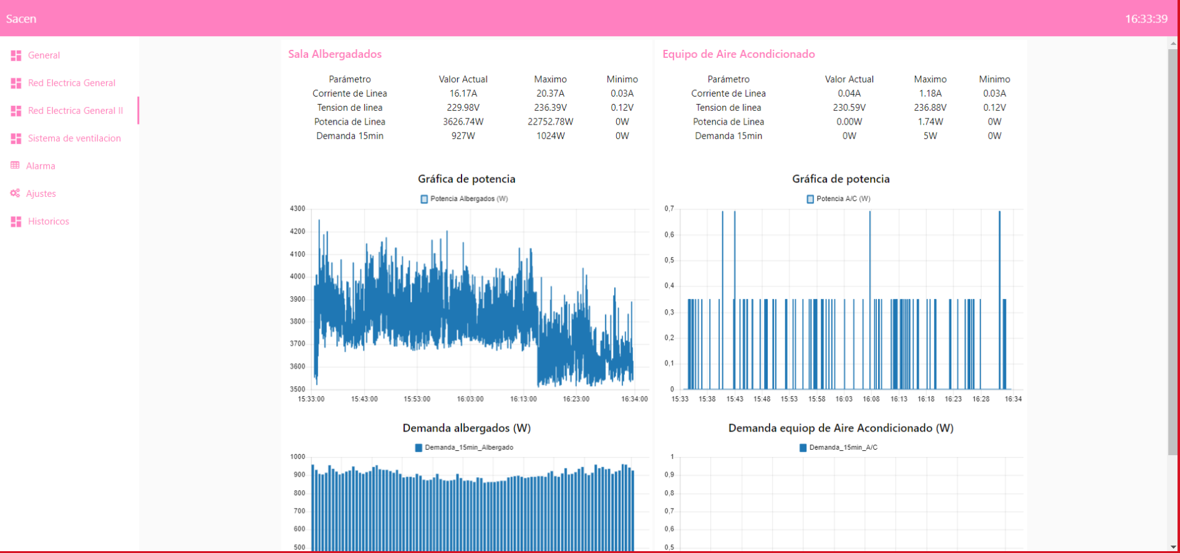Viewport: 1180px width, 553px height.
Task: Click Demanda albergados (W) chart title
Action: click(467, 428)
